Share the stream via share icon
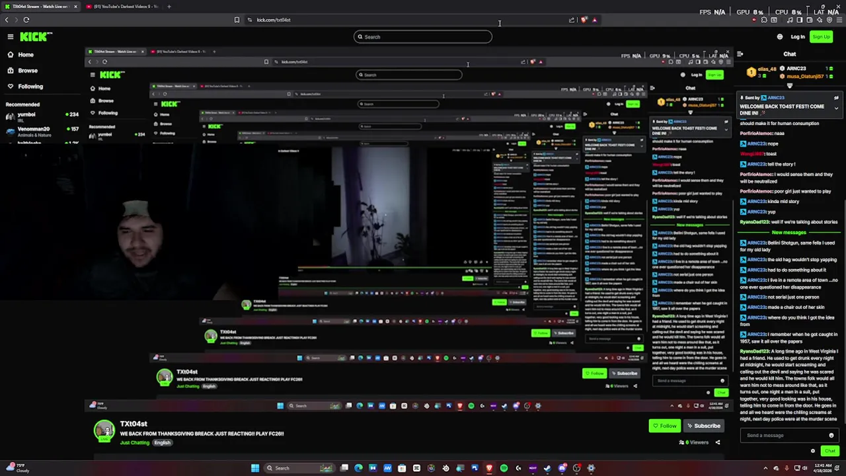 pos(718,443)
